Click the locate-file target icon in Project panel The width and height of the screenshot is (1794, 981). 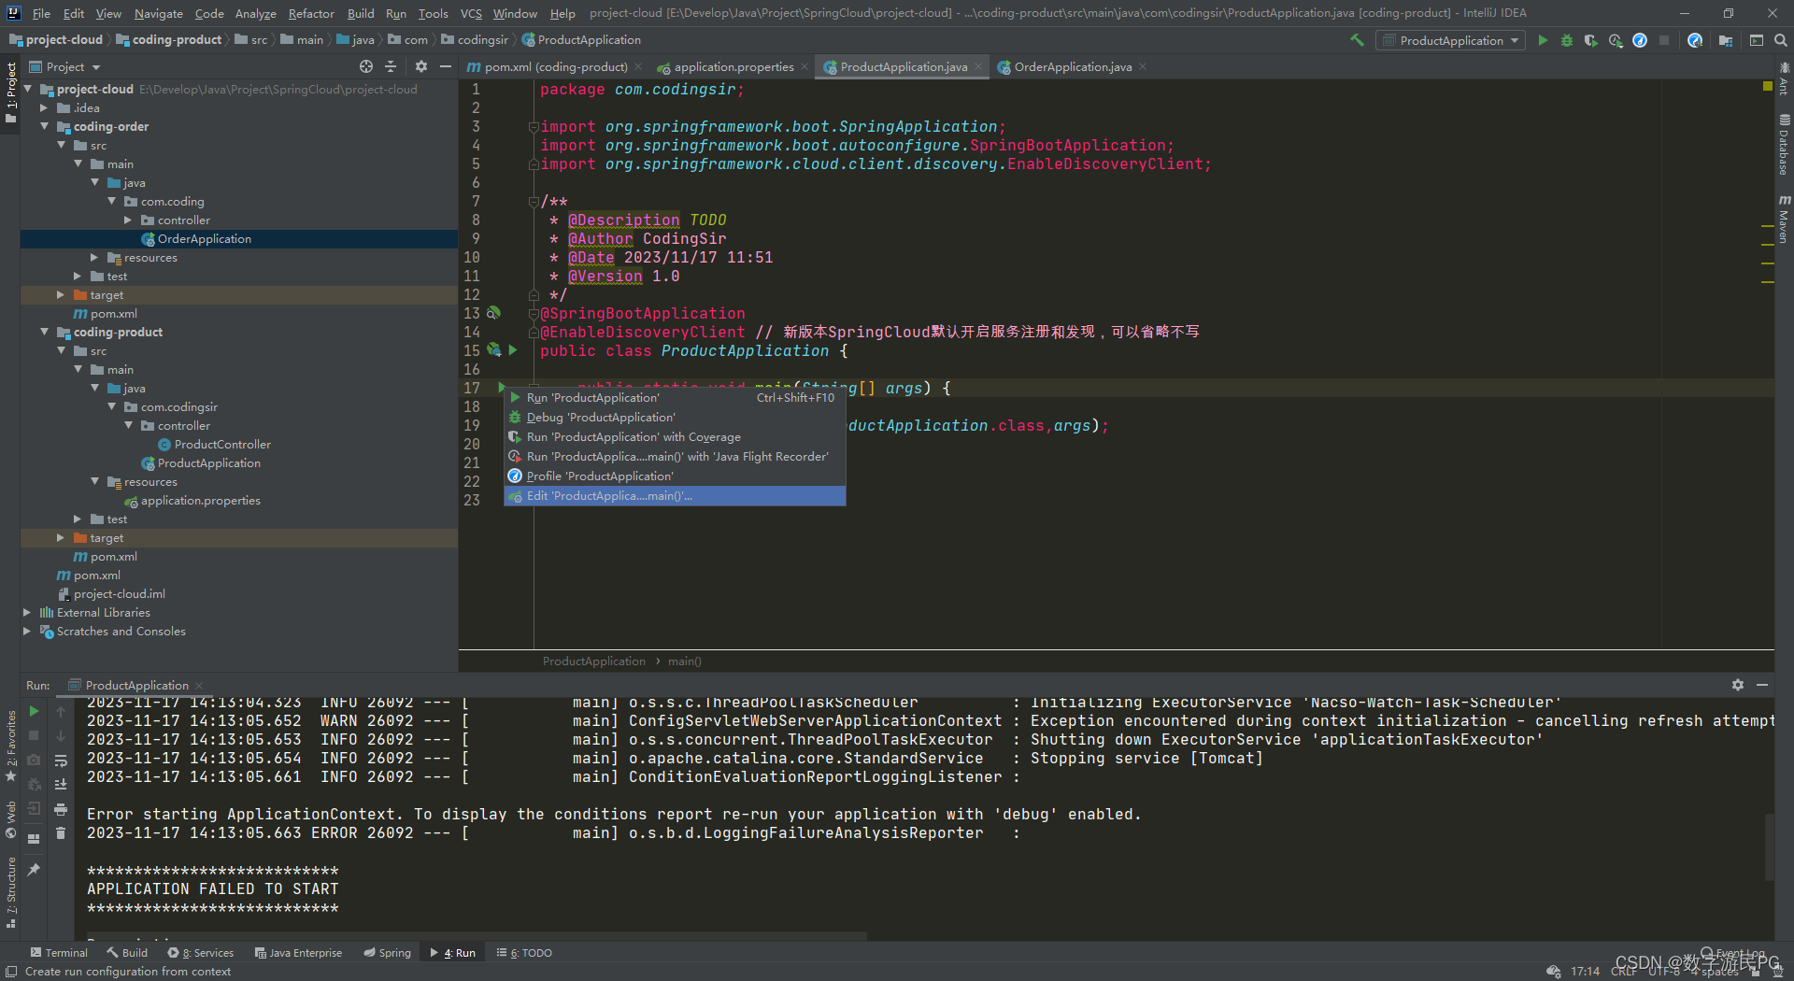(366, 66)
